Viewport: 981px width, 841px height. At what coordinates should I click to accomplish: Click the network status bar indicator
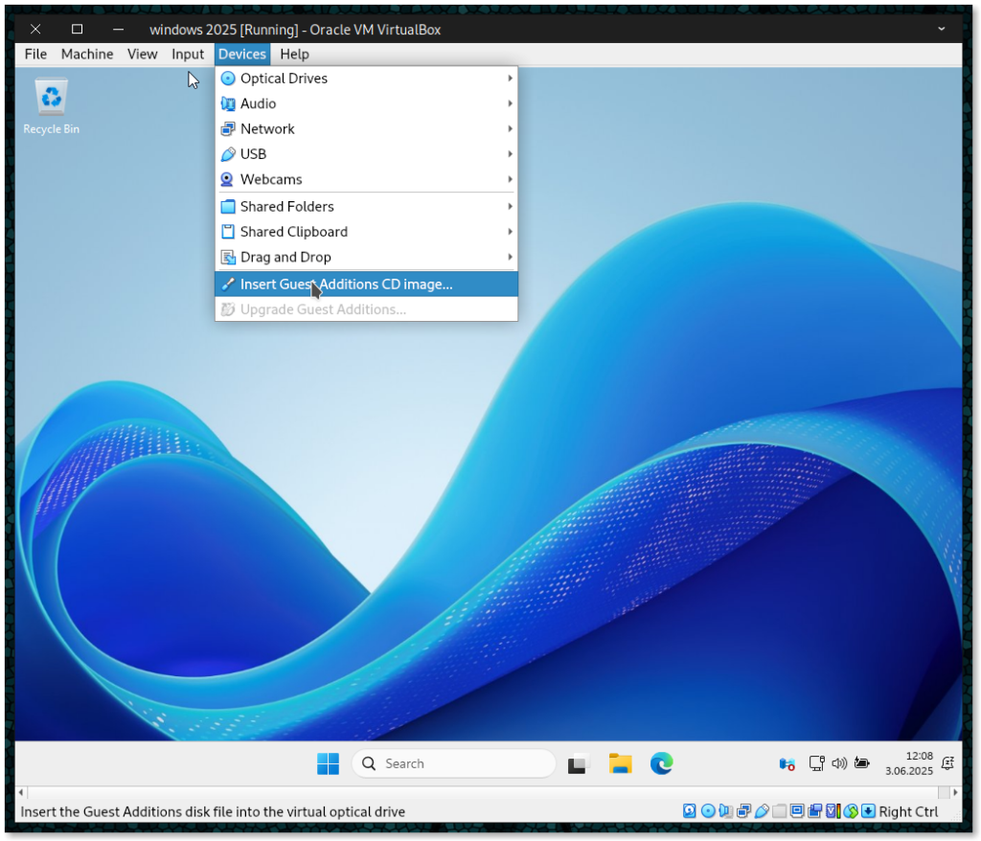click(743, 811)
